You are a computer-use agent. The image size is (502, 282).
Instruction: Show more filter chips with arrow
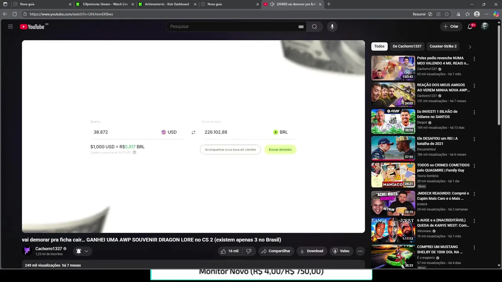click(x=470, y=47)
